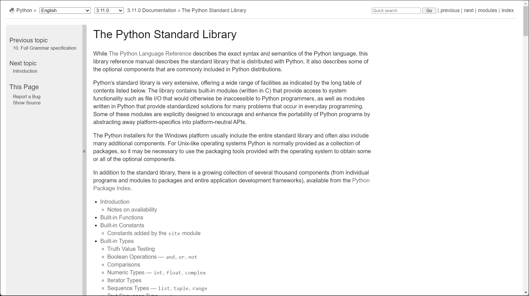Screen dimensions: 529x296
Task: Open the modules navigation link
Action: click(x=487, y=10)
